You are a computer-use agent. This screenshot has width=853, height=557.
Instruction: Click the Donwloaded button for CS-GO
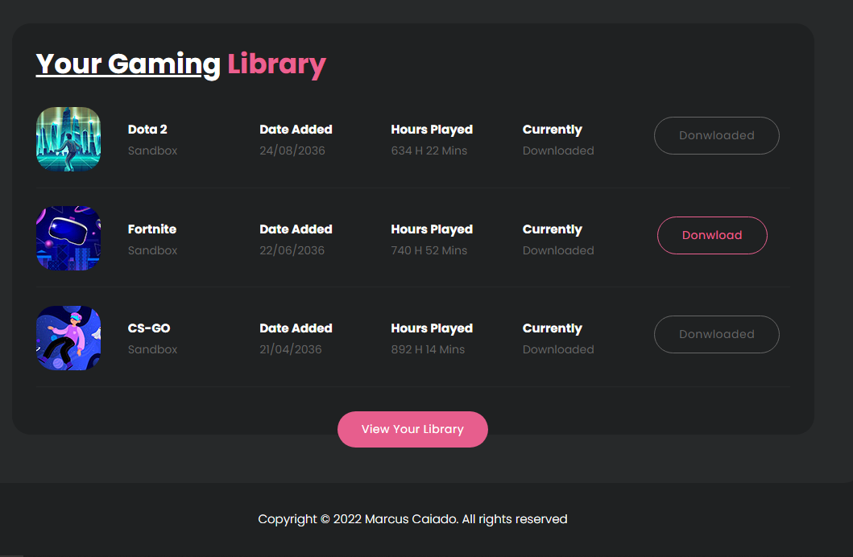pyautogui.click(x=716, y=334)
